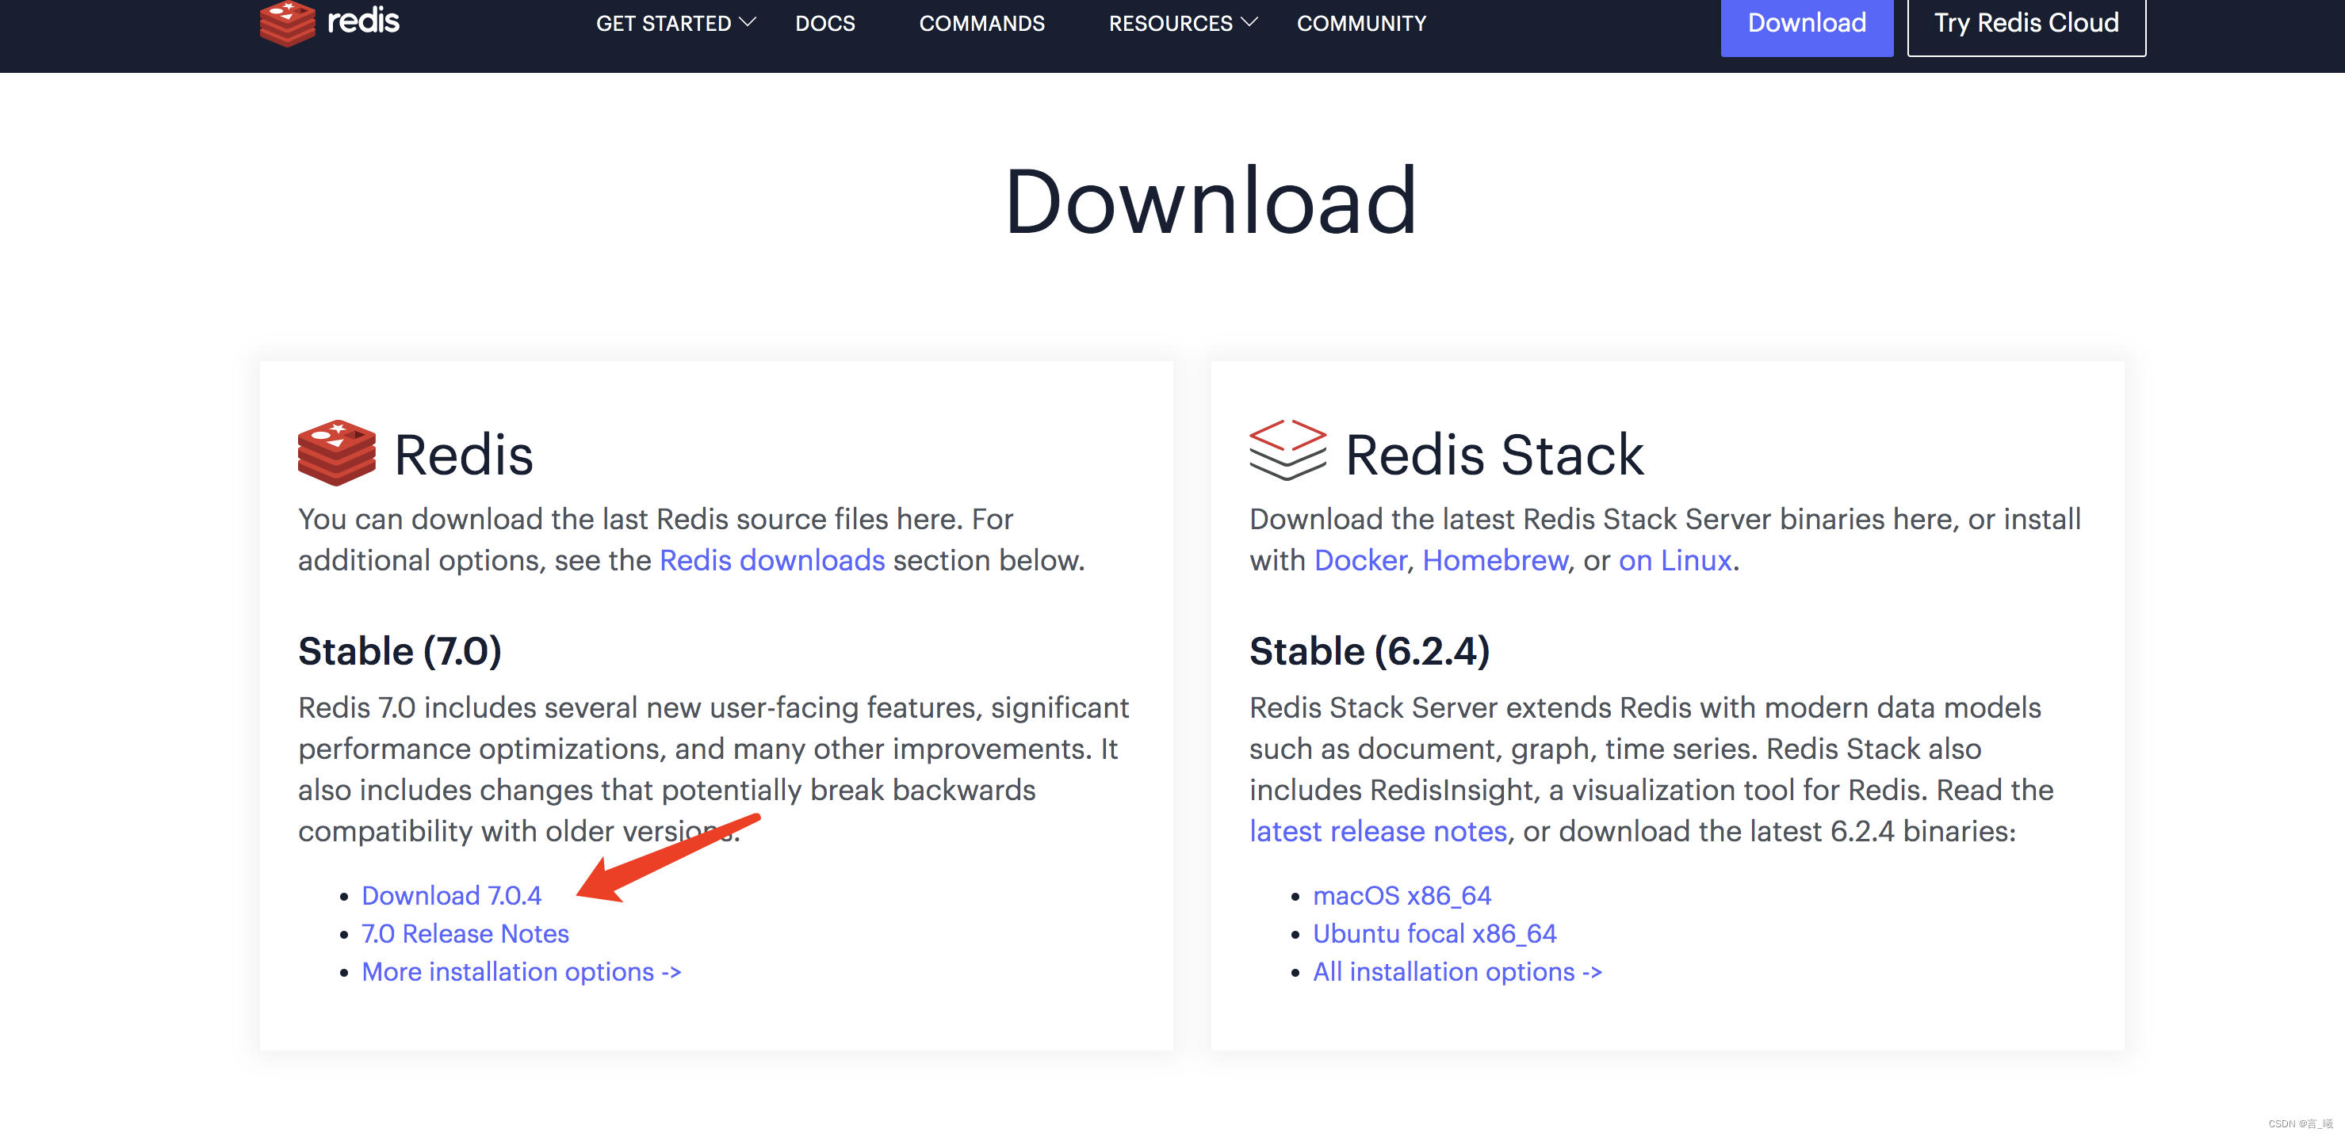
Task: Open More installation options link
Action: click(522, 971)
